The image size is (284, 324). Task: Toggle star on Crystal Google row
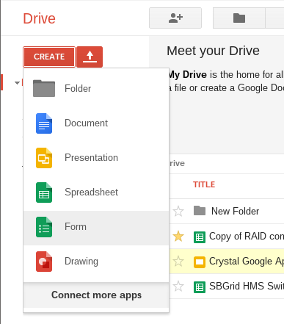(178, 262)
